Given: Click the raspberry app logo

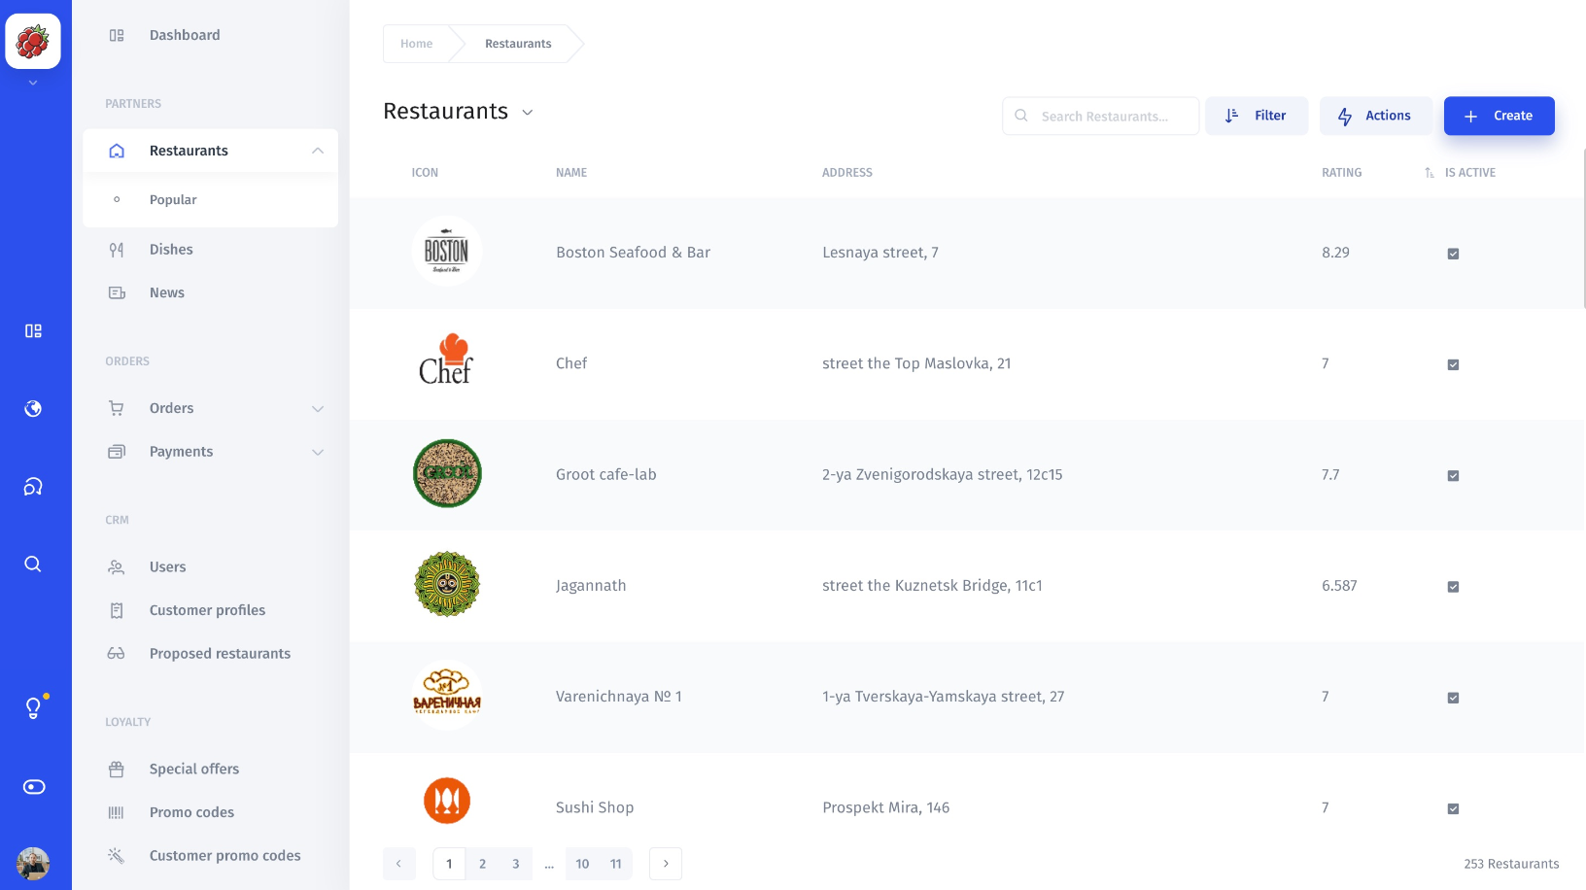Looking at the screenshot, I should tap(33, 41).
